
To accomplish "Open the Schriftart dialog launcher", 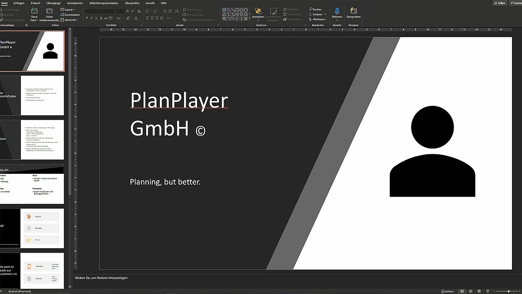I will [x=142, y=25].
